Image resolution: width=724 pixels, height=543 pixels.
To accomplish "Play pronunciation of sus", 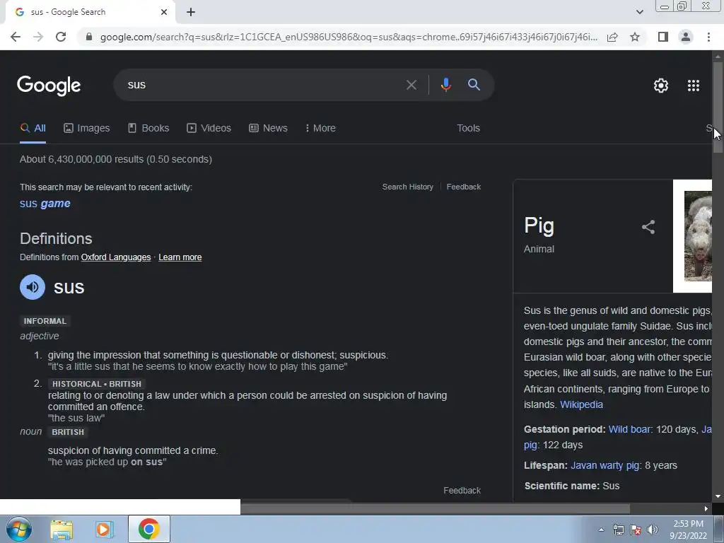I will (33, 287).
